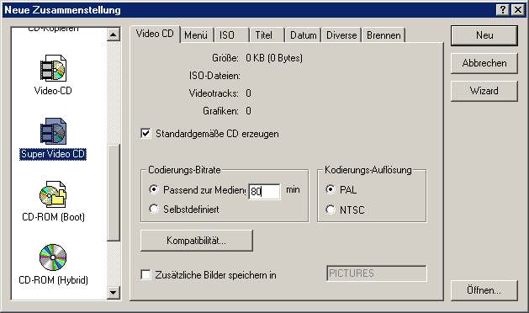The height and width of the screenshot is (313, 529).
Task: Open the Wizard button
Action: tap(484, 91)
